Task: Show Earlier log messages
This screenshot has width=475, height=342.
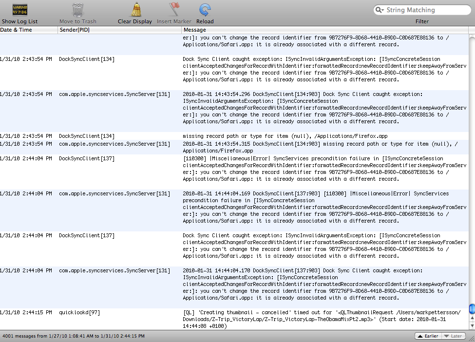Action: [428, 336]
